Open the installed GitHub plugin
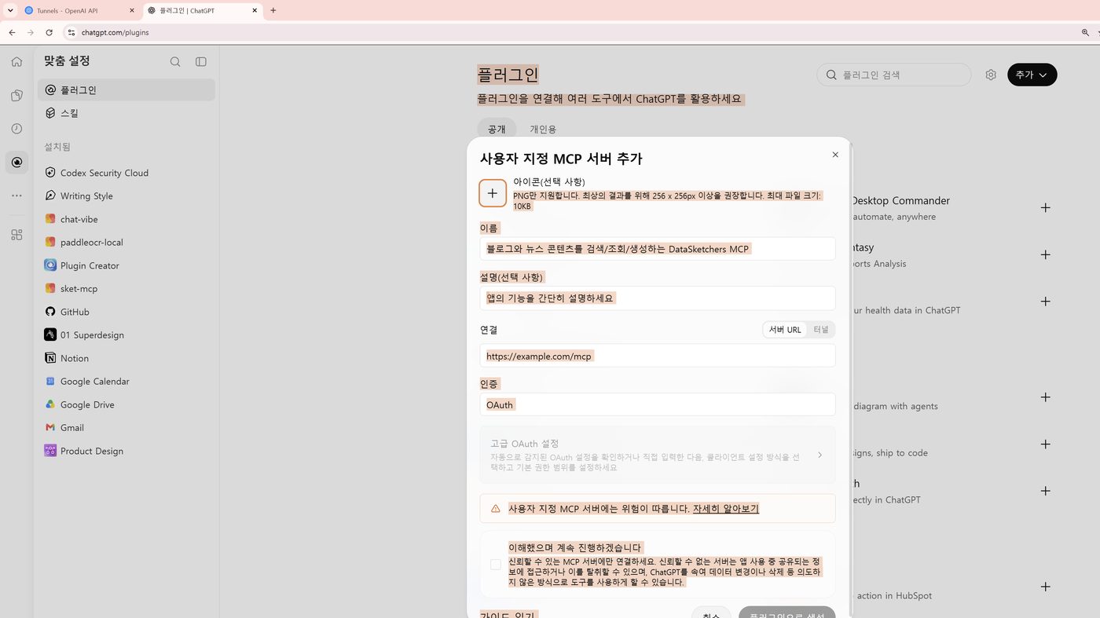This screenshot has width=1100, height=618. 126,312
